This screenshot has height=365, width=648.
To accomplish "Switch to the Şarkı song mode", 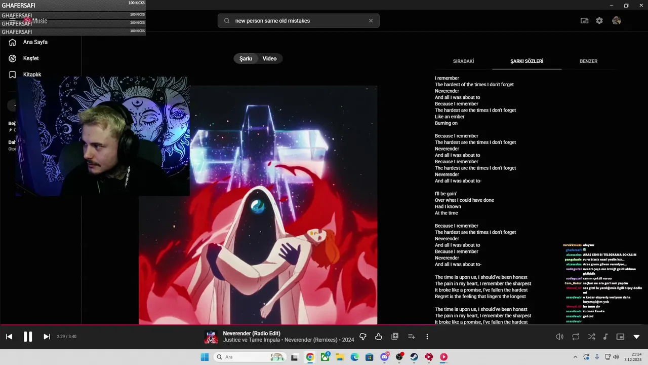I will click(246, 59).
